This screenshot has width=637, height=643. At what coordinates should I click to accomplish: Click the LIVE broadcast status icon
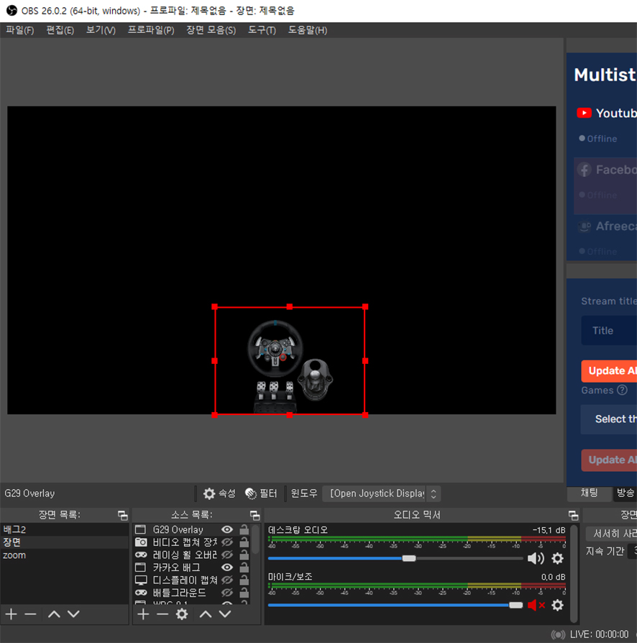(x=558, y=634)
